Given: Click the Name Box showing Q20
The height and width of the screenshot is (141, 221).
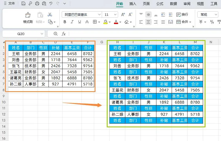Looking at the screenshot, I should (x=23, y=34).
